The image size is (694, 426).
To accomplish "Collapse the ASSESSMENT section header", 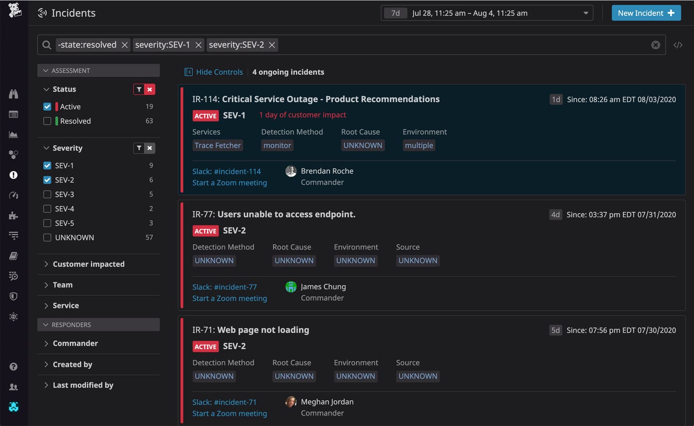I will 70,70.
